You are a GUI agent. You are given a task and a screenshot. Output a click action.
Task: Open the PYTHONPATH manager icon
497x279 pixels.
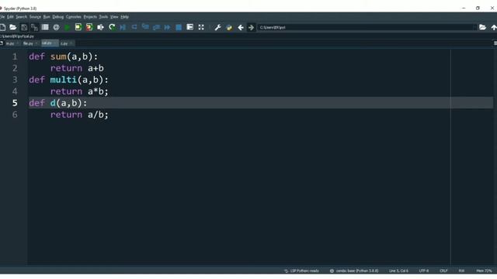pos(229,28)
